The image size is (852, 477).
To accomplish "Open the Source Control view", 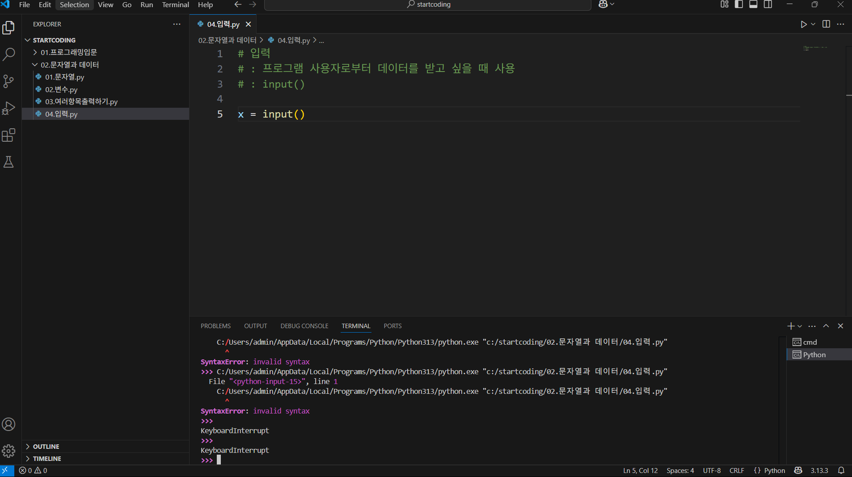I will (x=8, y=81).
